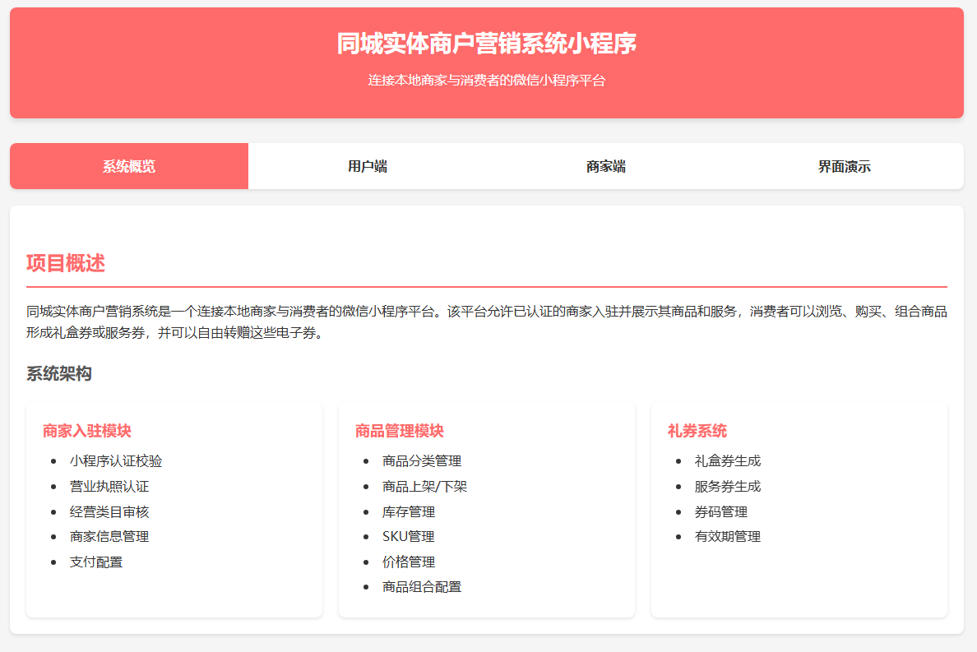The width and height of the screenshot is (977, 652).
Task: Click the 有效期管理 list item
Action: point(728,537)
